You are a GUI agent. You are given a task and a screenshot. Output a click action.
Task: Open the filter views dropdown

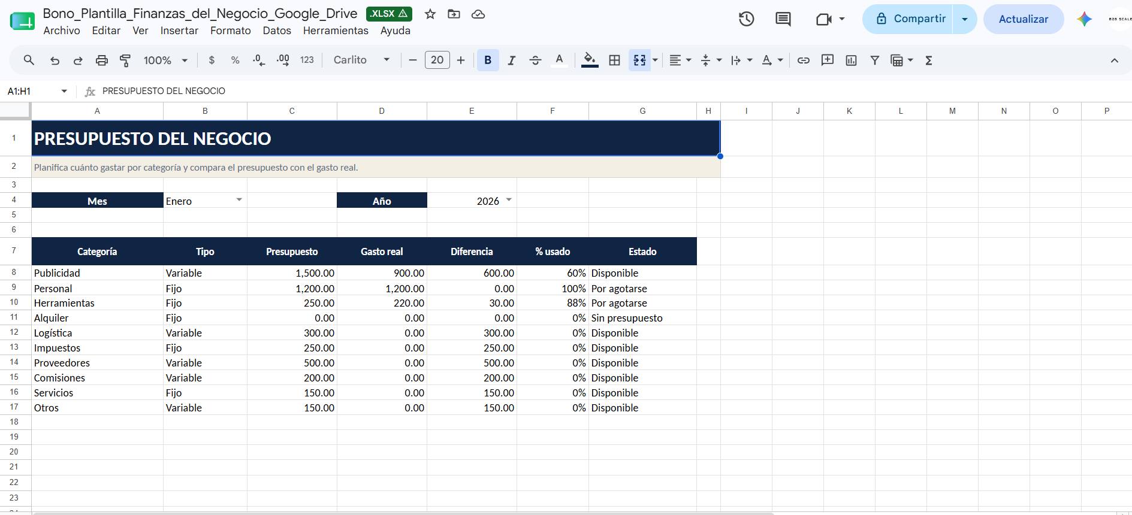[902, 60]
